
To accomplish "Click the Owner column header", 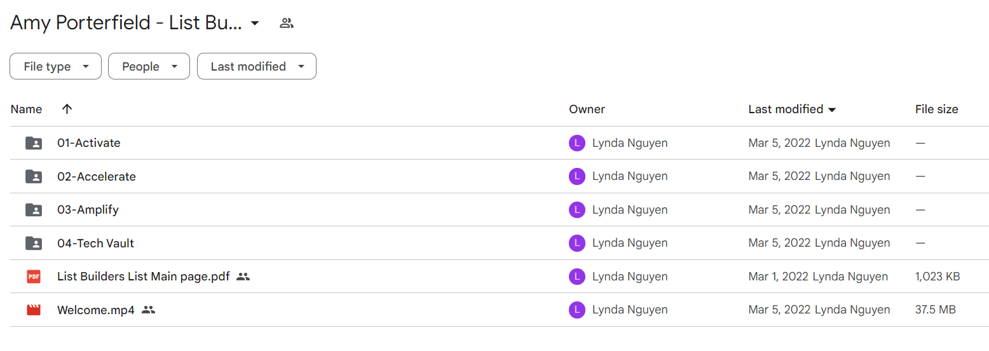I will pyautogui.click(x=587, y=109).
